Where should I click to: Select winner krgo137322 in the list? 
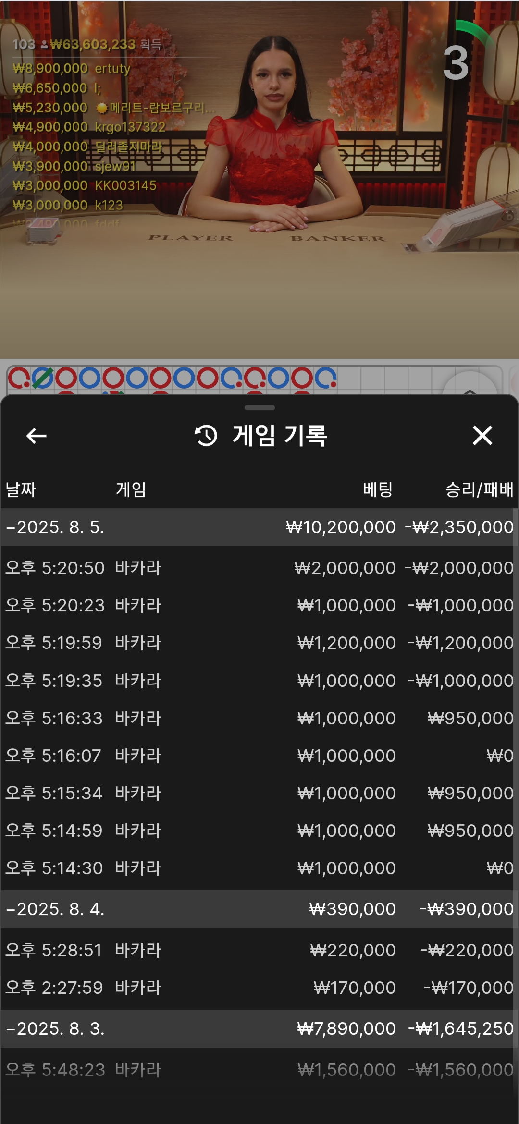click(x=89, y=127)
